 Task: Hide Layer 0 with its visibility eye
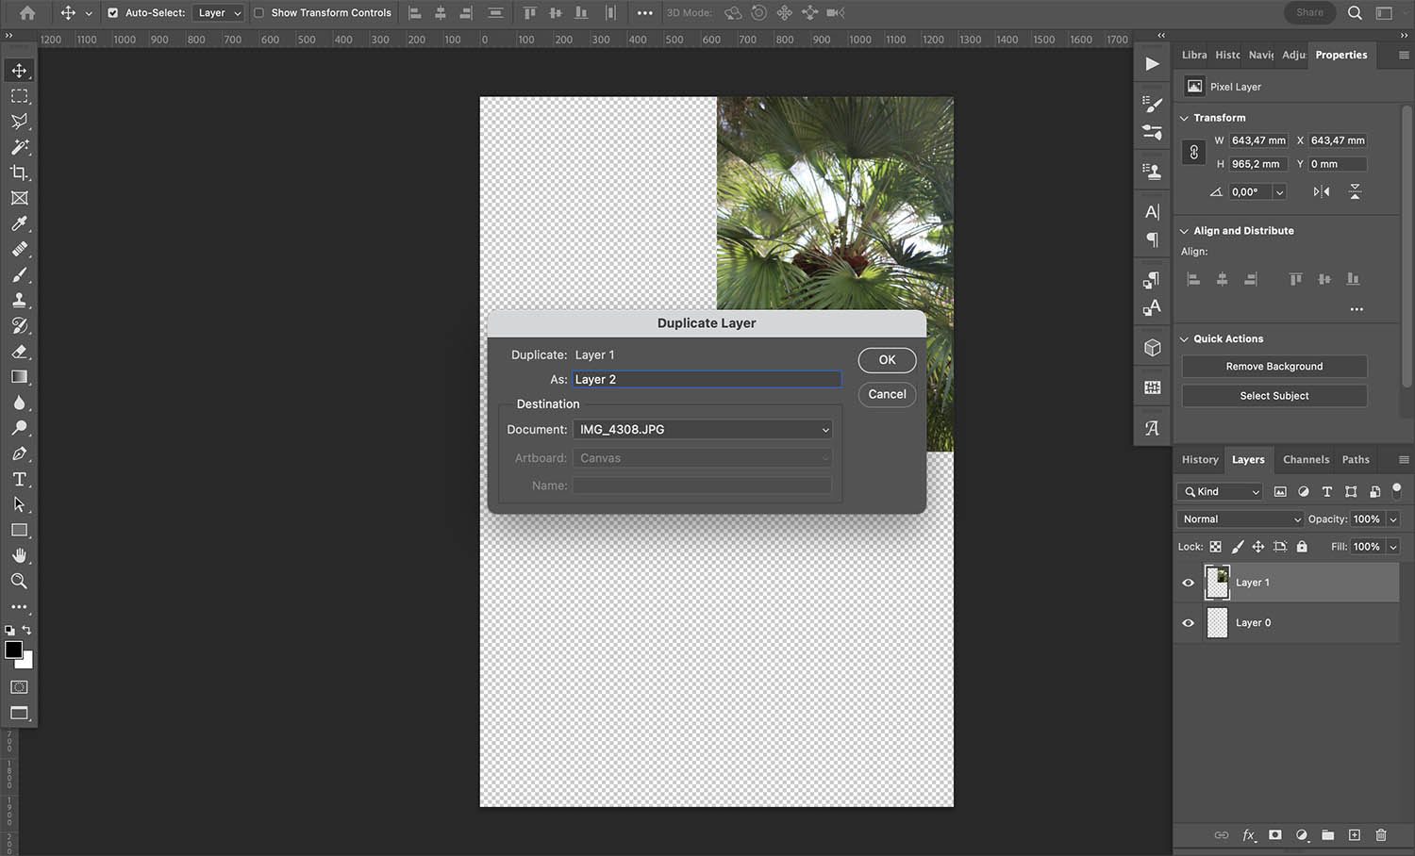pyautogui.click(x=1189, y=622)
